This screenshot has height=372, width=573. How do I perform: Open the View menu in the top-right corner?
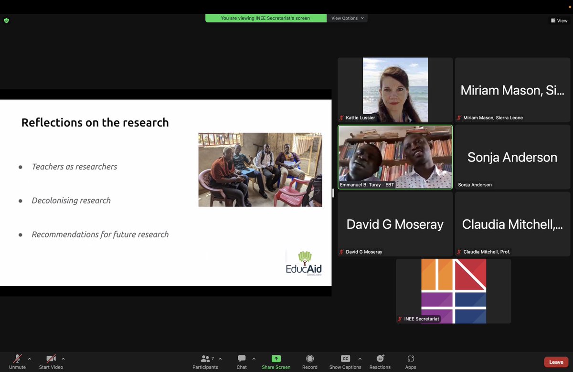tap(558, 21)
